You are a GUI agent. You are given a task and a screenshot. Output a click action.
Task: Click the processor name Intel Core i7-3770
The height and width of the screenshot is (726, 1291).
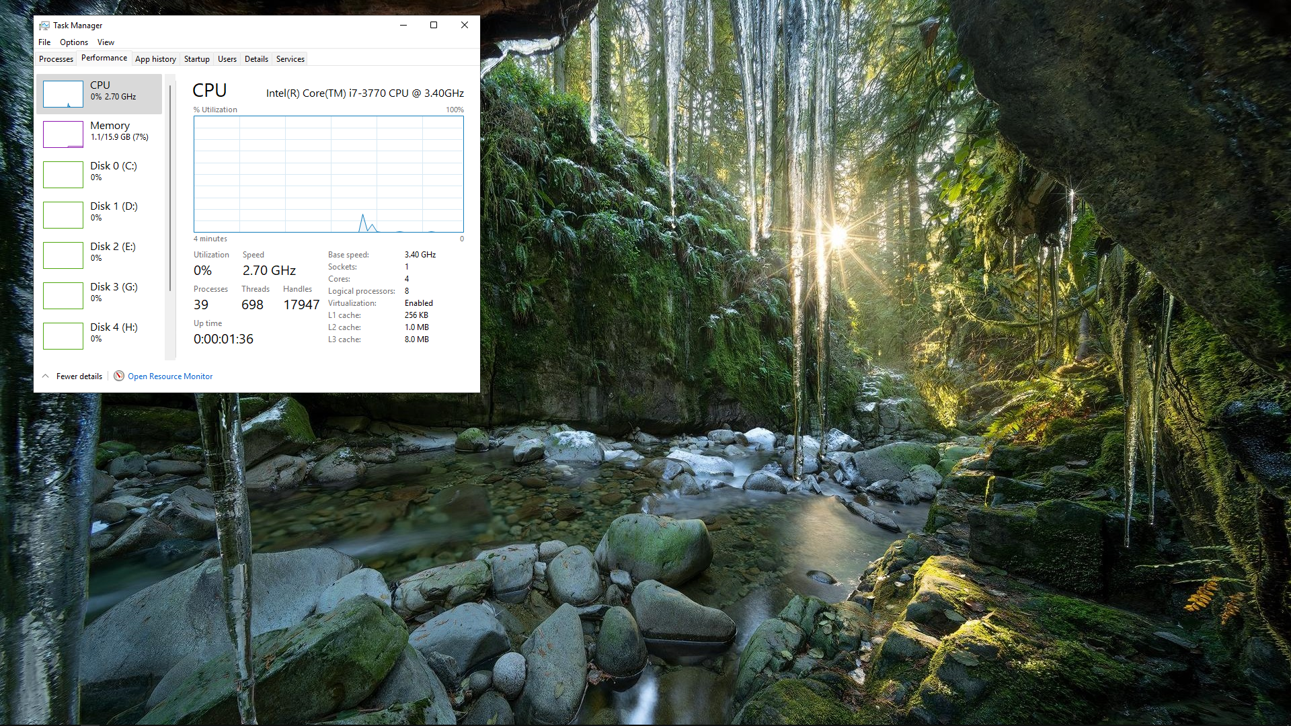pos(365,93)
